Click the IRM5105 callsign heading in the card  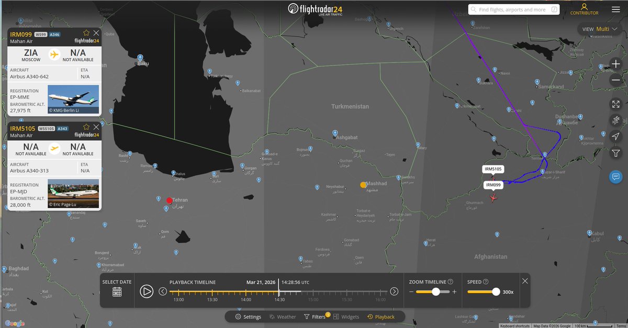(23, 129)
